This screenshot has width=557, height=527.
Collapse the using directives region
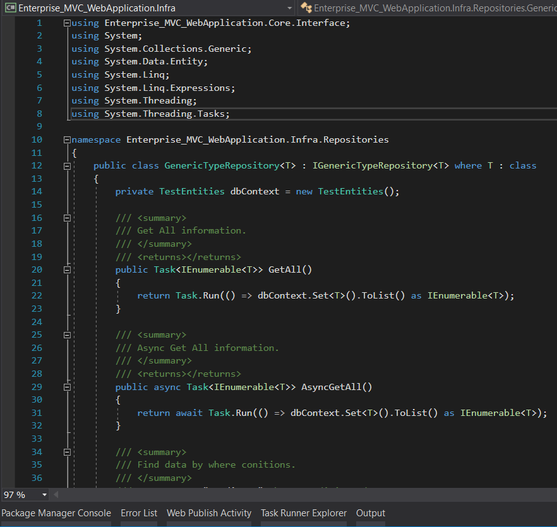coord(67,23)
